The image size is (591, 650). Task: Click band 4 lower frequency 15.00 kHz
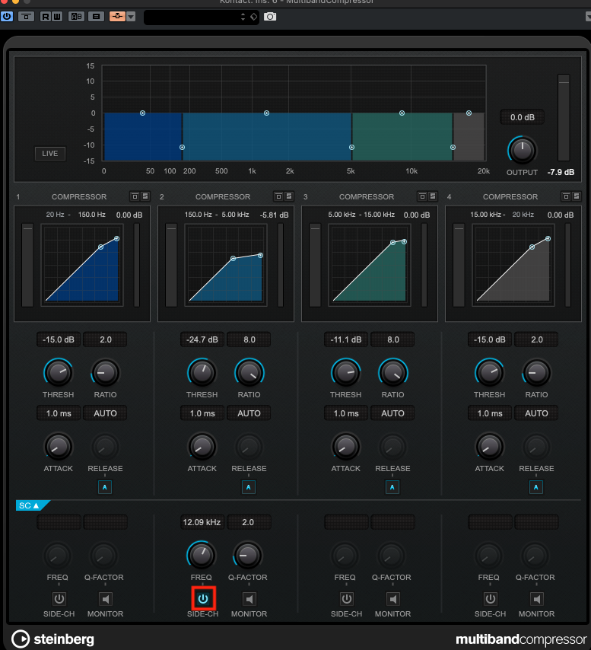click(485, 215)
